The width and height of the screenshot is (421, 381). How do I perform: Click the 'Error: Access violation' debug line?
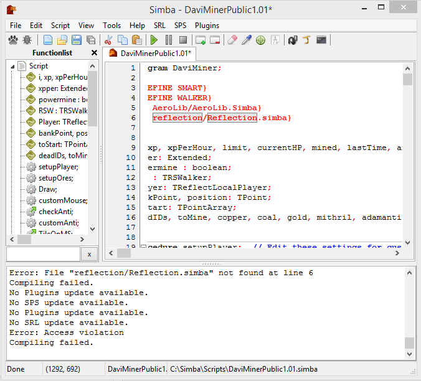click(x=67, y=332)
